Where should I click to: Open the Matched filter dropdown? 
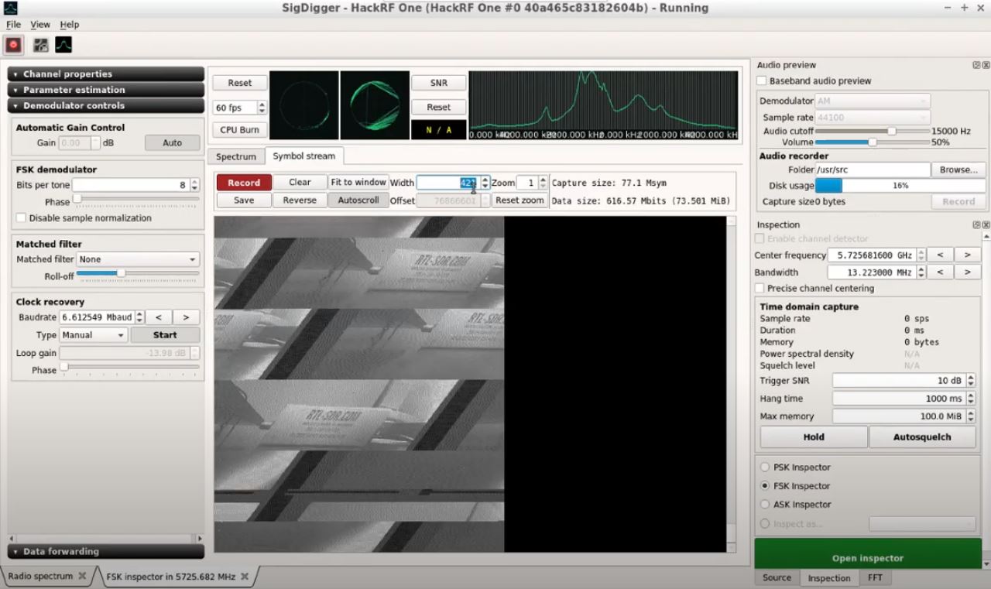point(138,259)
